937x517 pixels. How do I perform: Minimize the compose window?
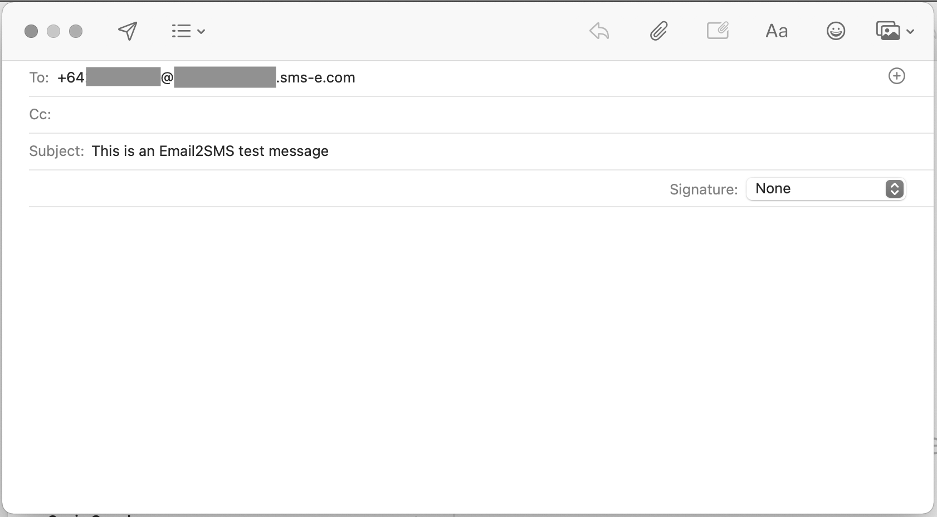(x=53, y=31)
